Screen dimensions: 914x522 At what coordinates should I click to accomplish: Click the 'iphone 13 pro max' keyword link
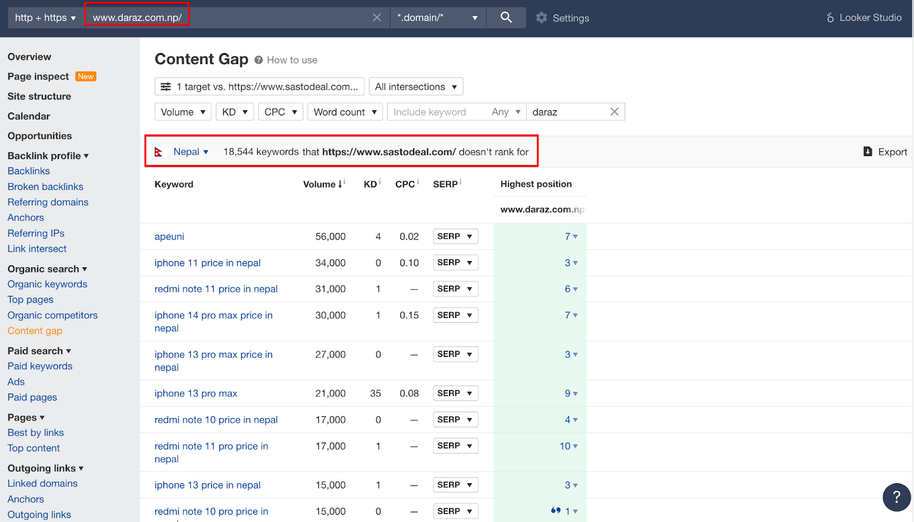[x=196, y=393]
